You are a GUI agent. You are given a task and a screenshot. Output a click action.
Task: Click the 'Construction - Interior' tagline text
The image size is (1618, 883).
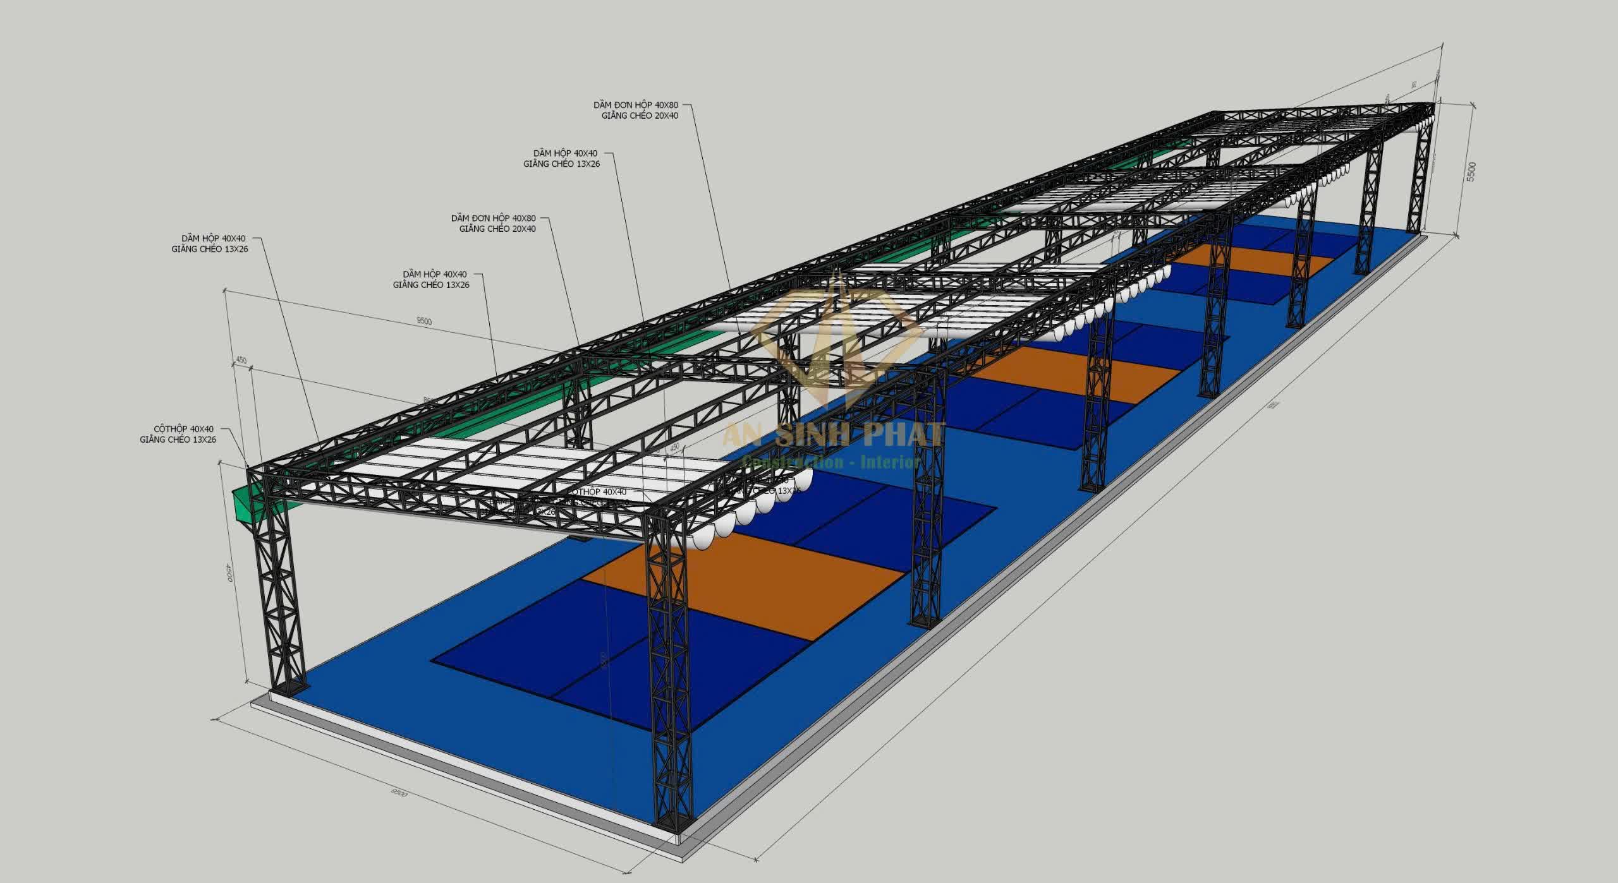(831, 462)
